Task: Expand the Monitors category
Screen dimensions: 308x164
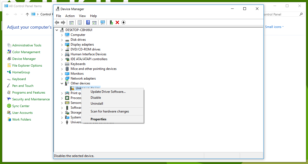Action: coord(62,74)
